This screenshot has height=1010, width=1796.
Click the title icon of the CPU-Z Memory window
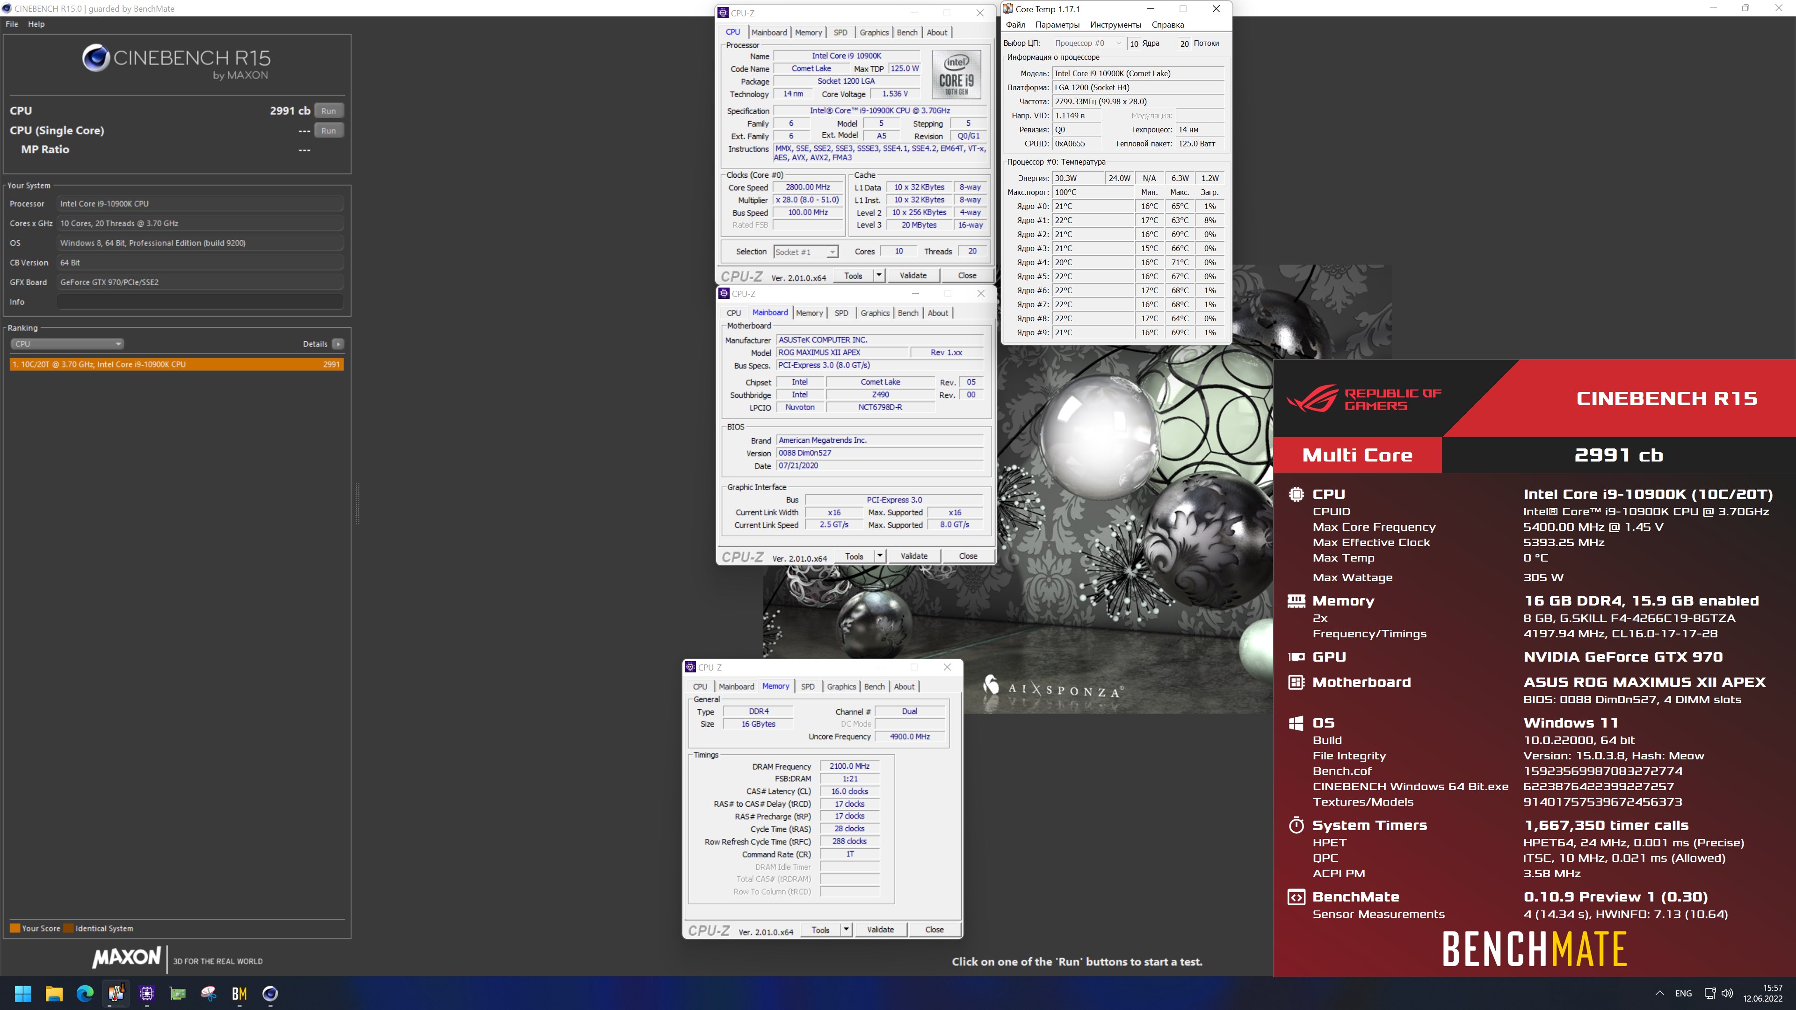point(690,667)
